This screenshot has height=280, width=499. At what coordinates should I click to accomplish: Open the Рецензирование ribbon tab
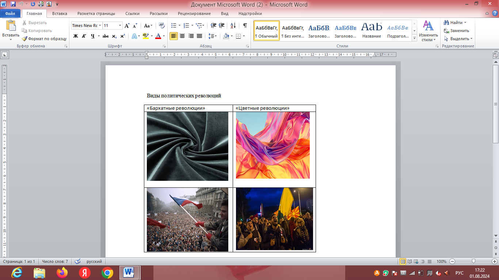click(x=194, y=13)
